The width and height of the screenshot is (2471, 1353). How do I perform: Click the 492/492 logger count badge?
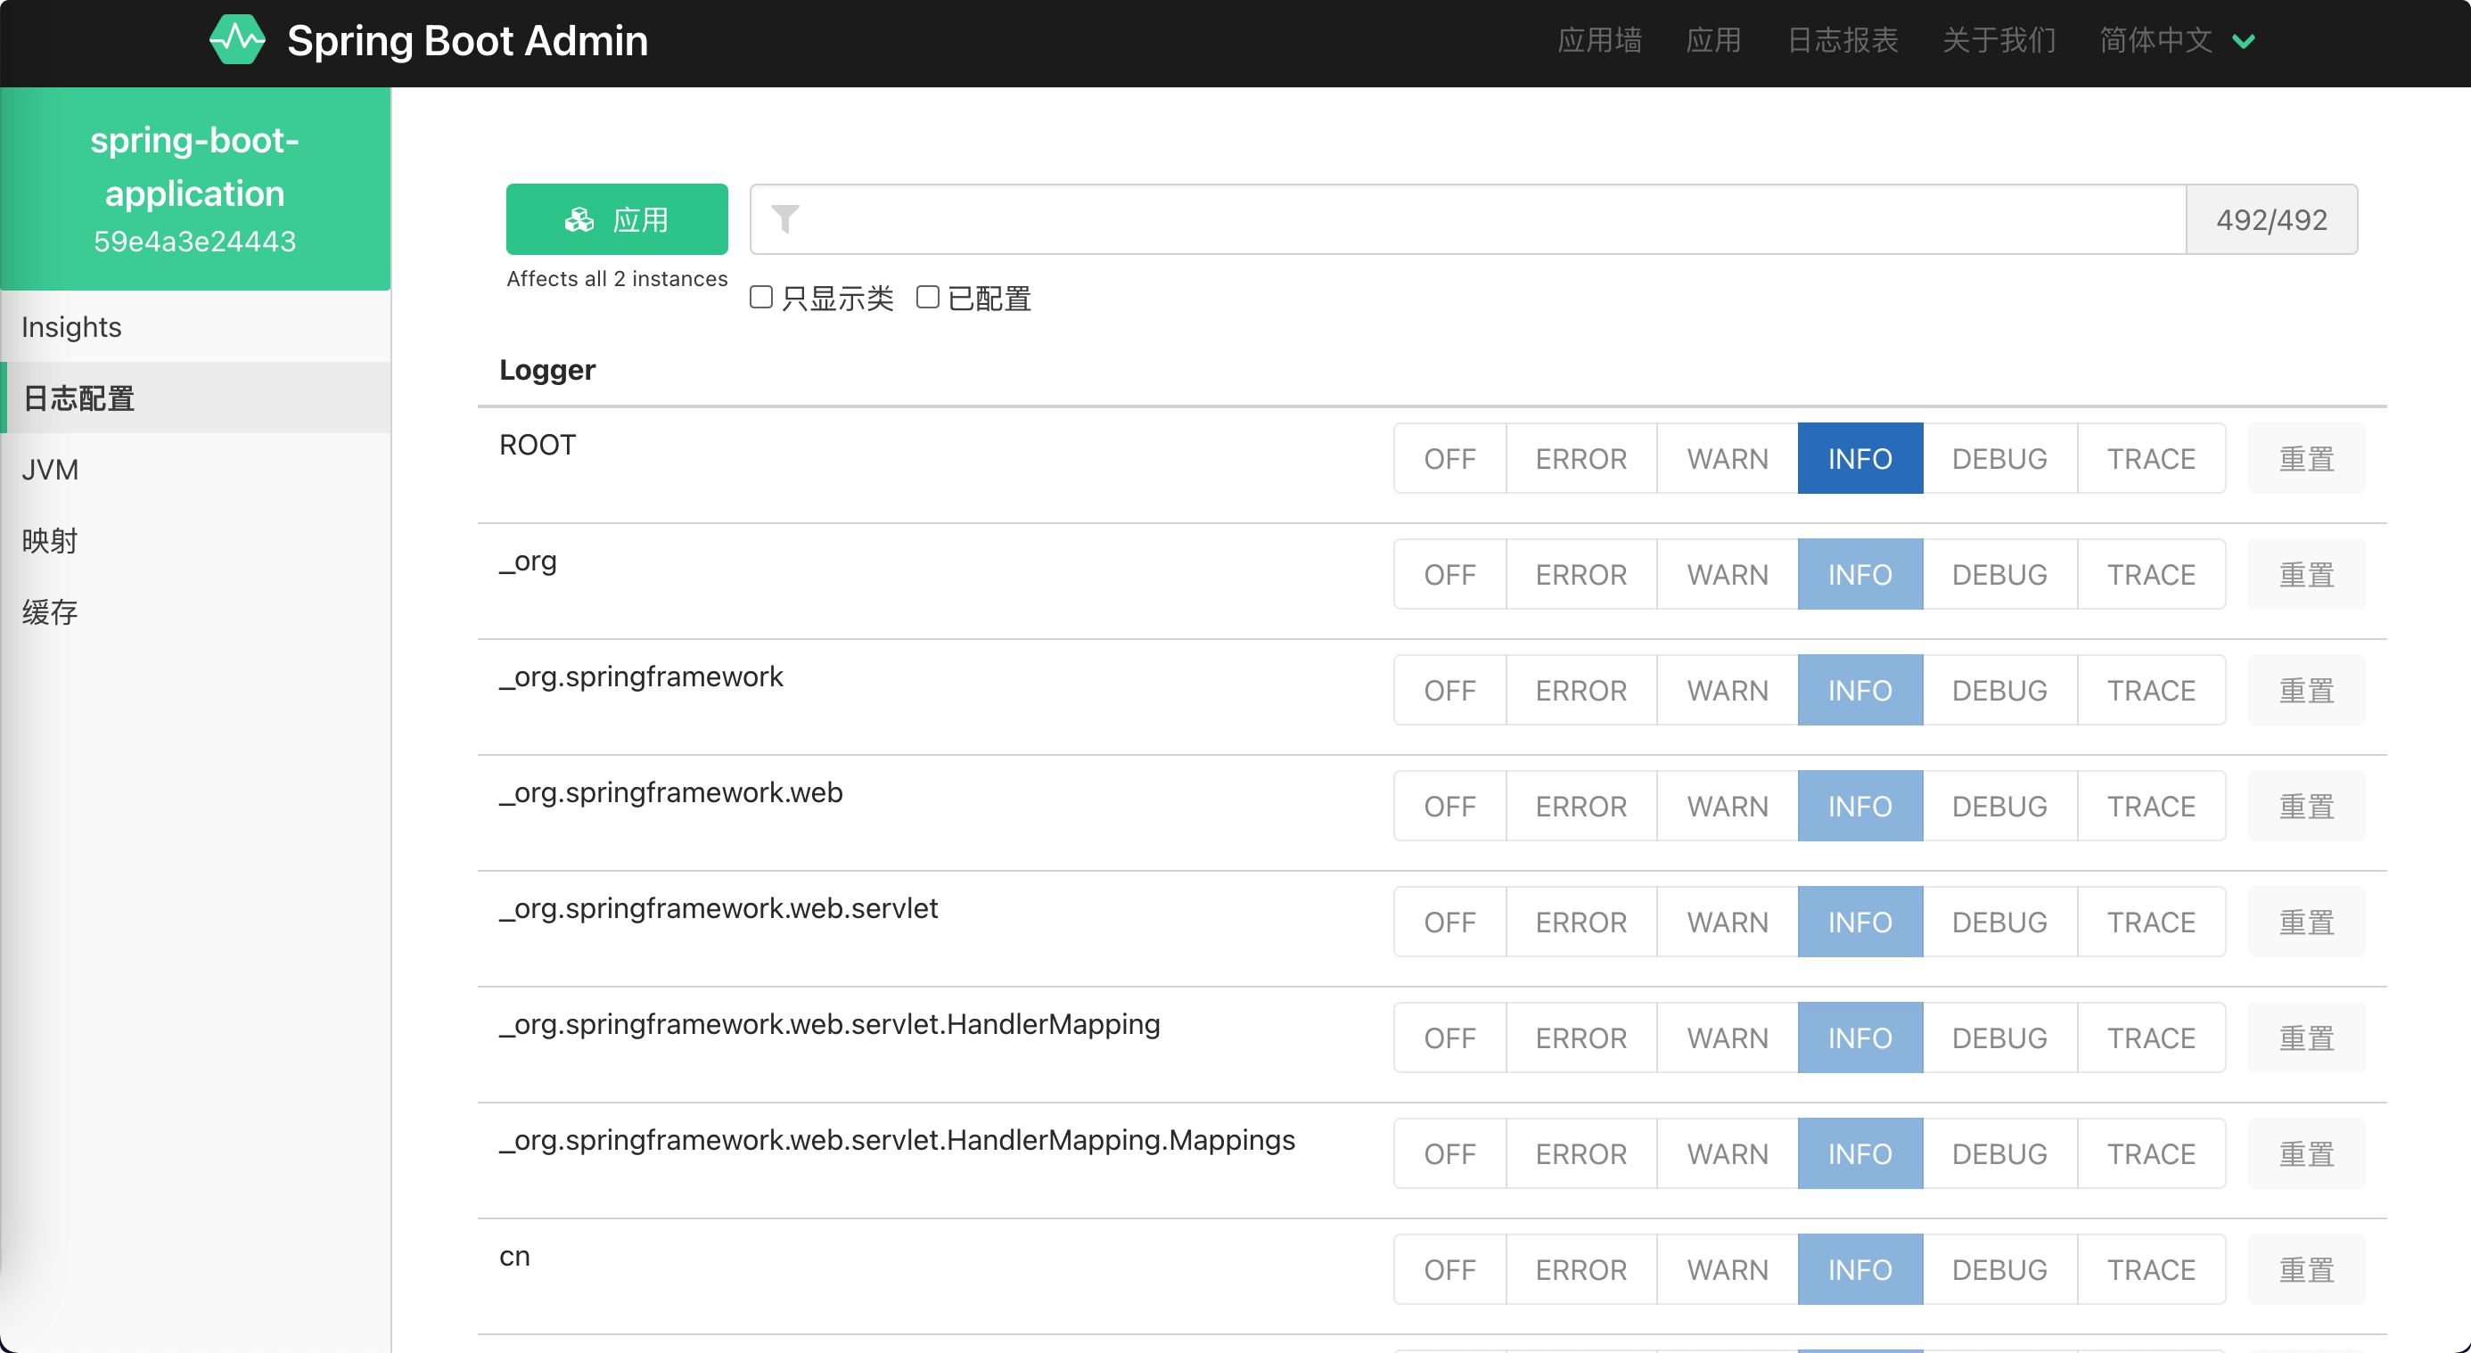pos(2271,219)
